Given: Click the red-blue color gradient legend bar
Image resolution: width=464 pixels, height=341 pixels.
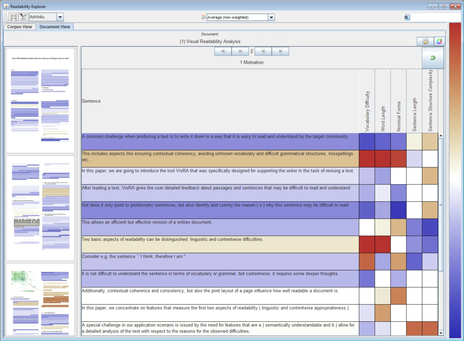Looking at the screenshot, I should [x=455, y=180].
